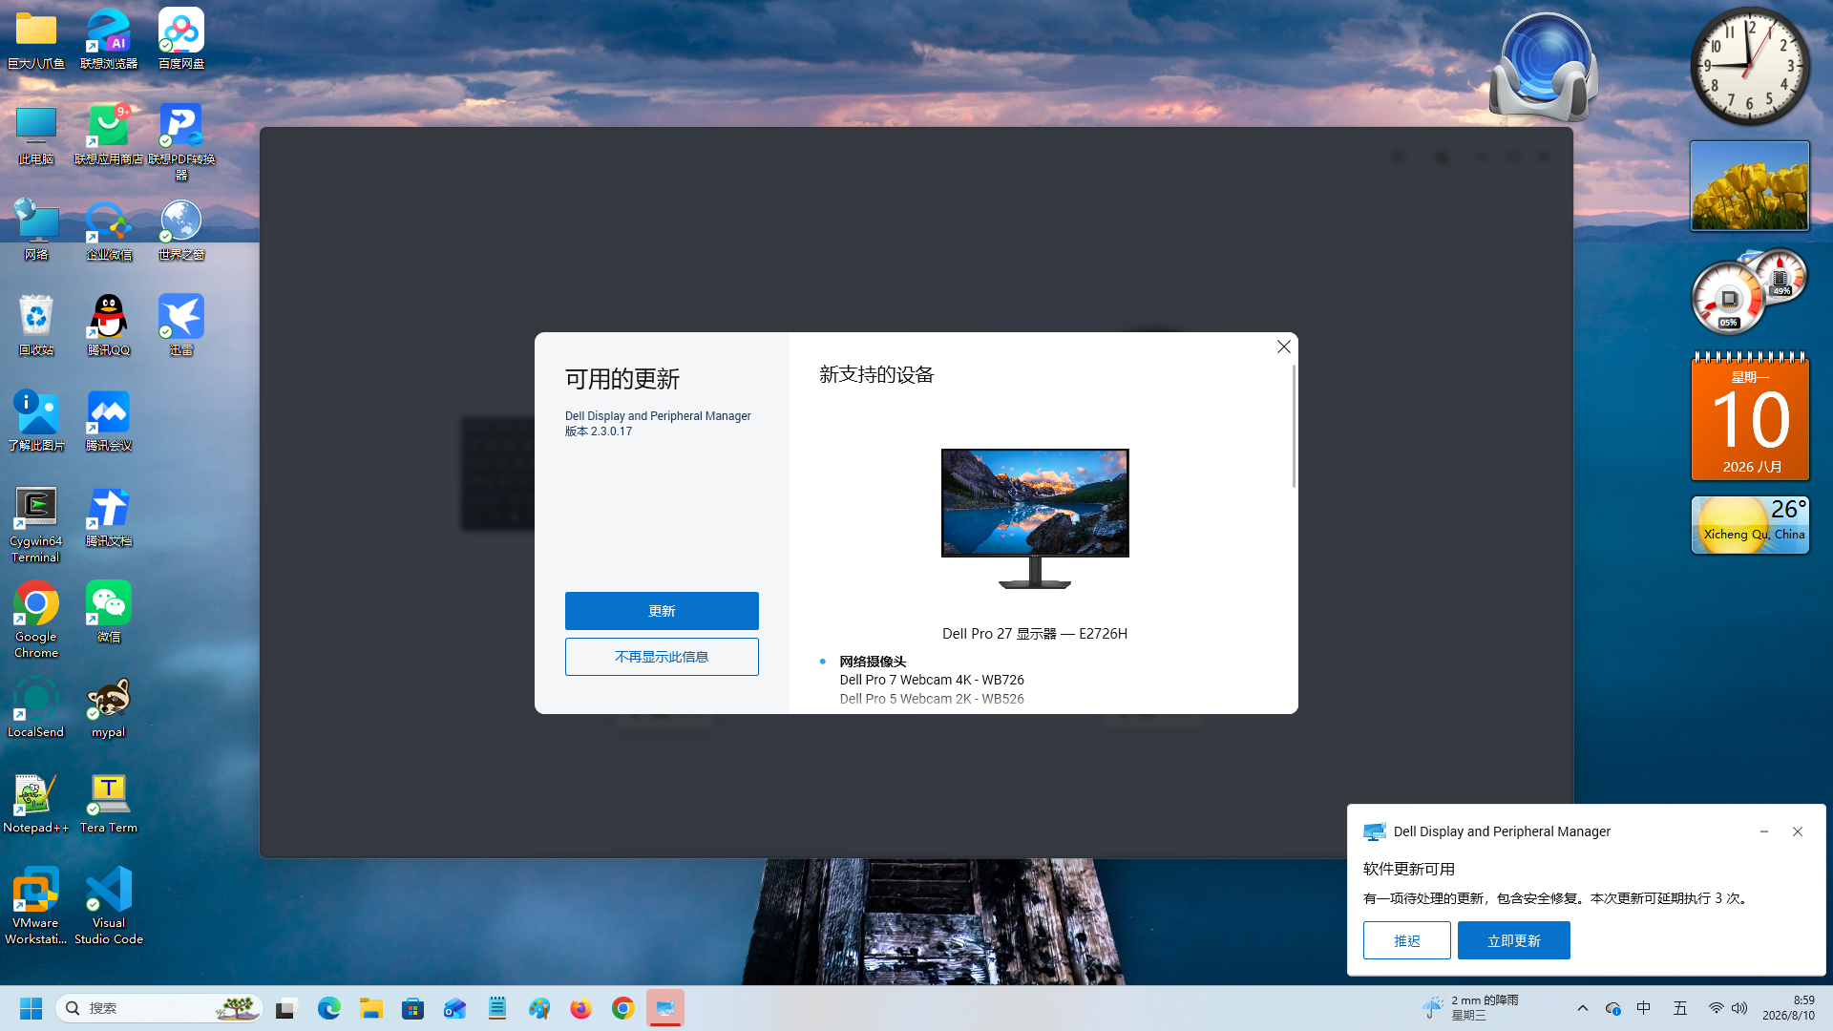
Task: Minimize the Dell Display and Peripheral Manager notification
Action: (x=1764, y=831)
